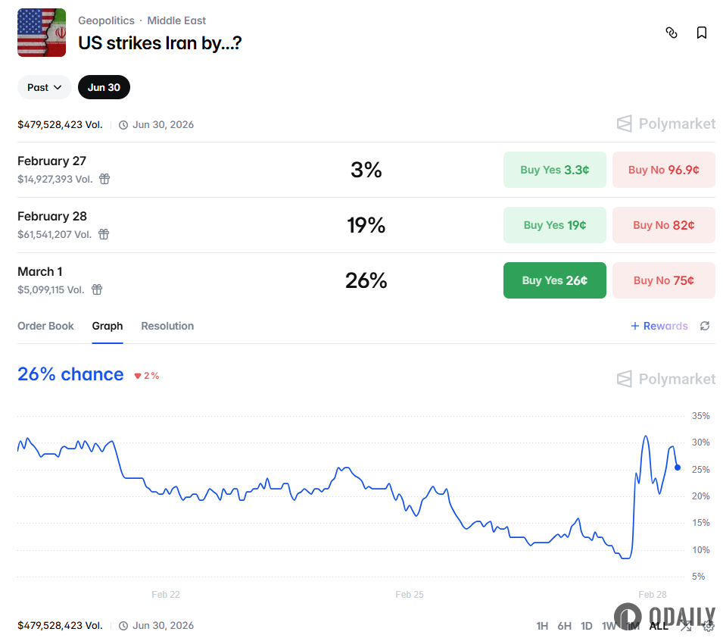Screen dimensions: 723x638
Task: Buy No at 82¢ for February 28
Action: tap(663, 225)
